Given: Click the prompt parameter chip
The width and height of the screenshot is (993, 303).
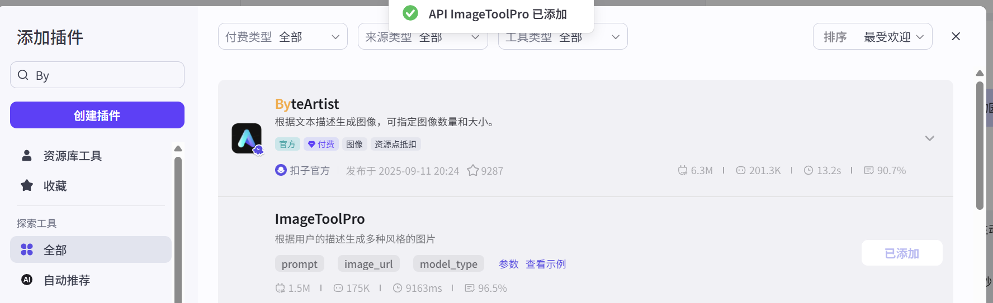Looking at the screenshot, I should 300,264.
